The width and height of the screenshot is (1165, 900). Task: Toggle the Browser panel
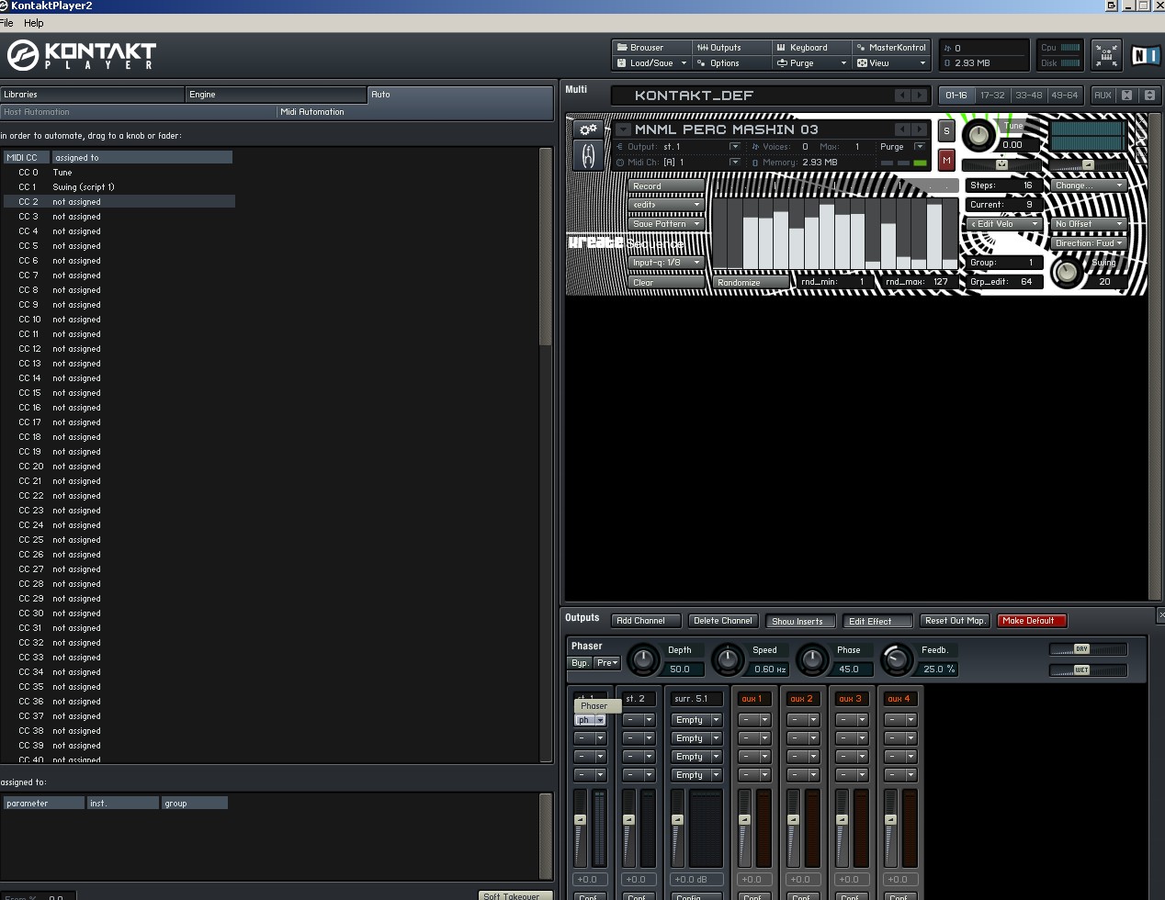pos(650,48)
